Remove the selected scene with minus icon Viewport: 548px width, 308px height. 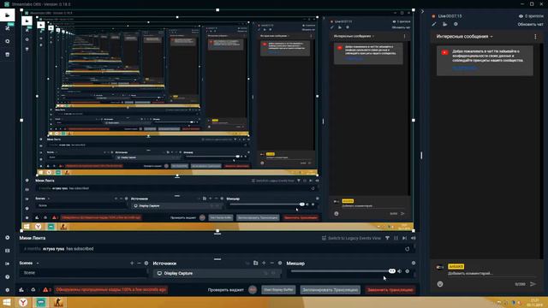pos(139,263)
